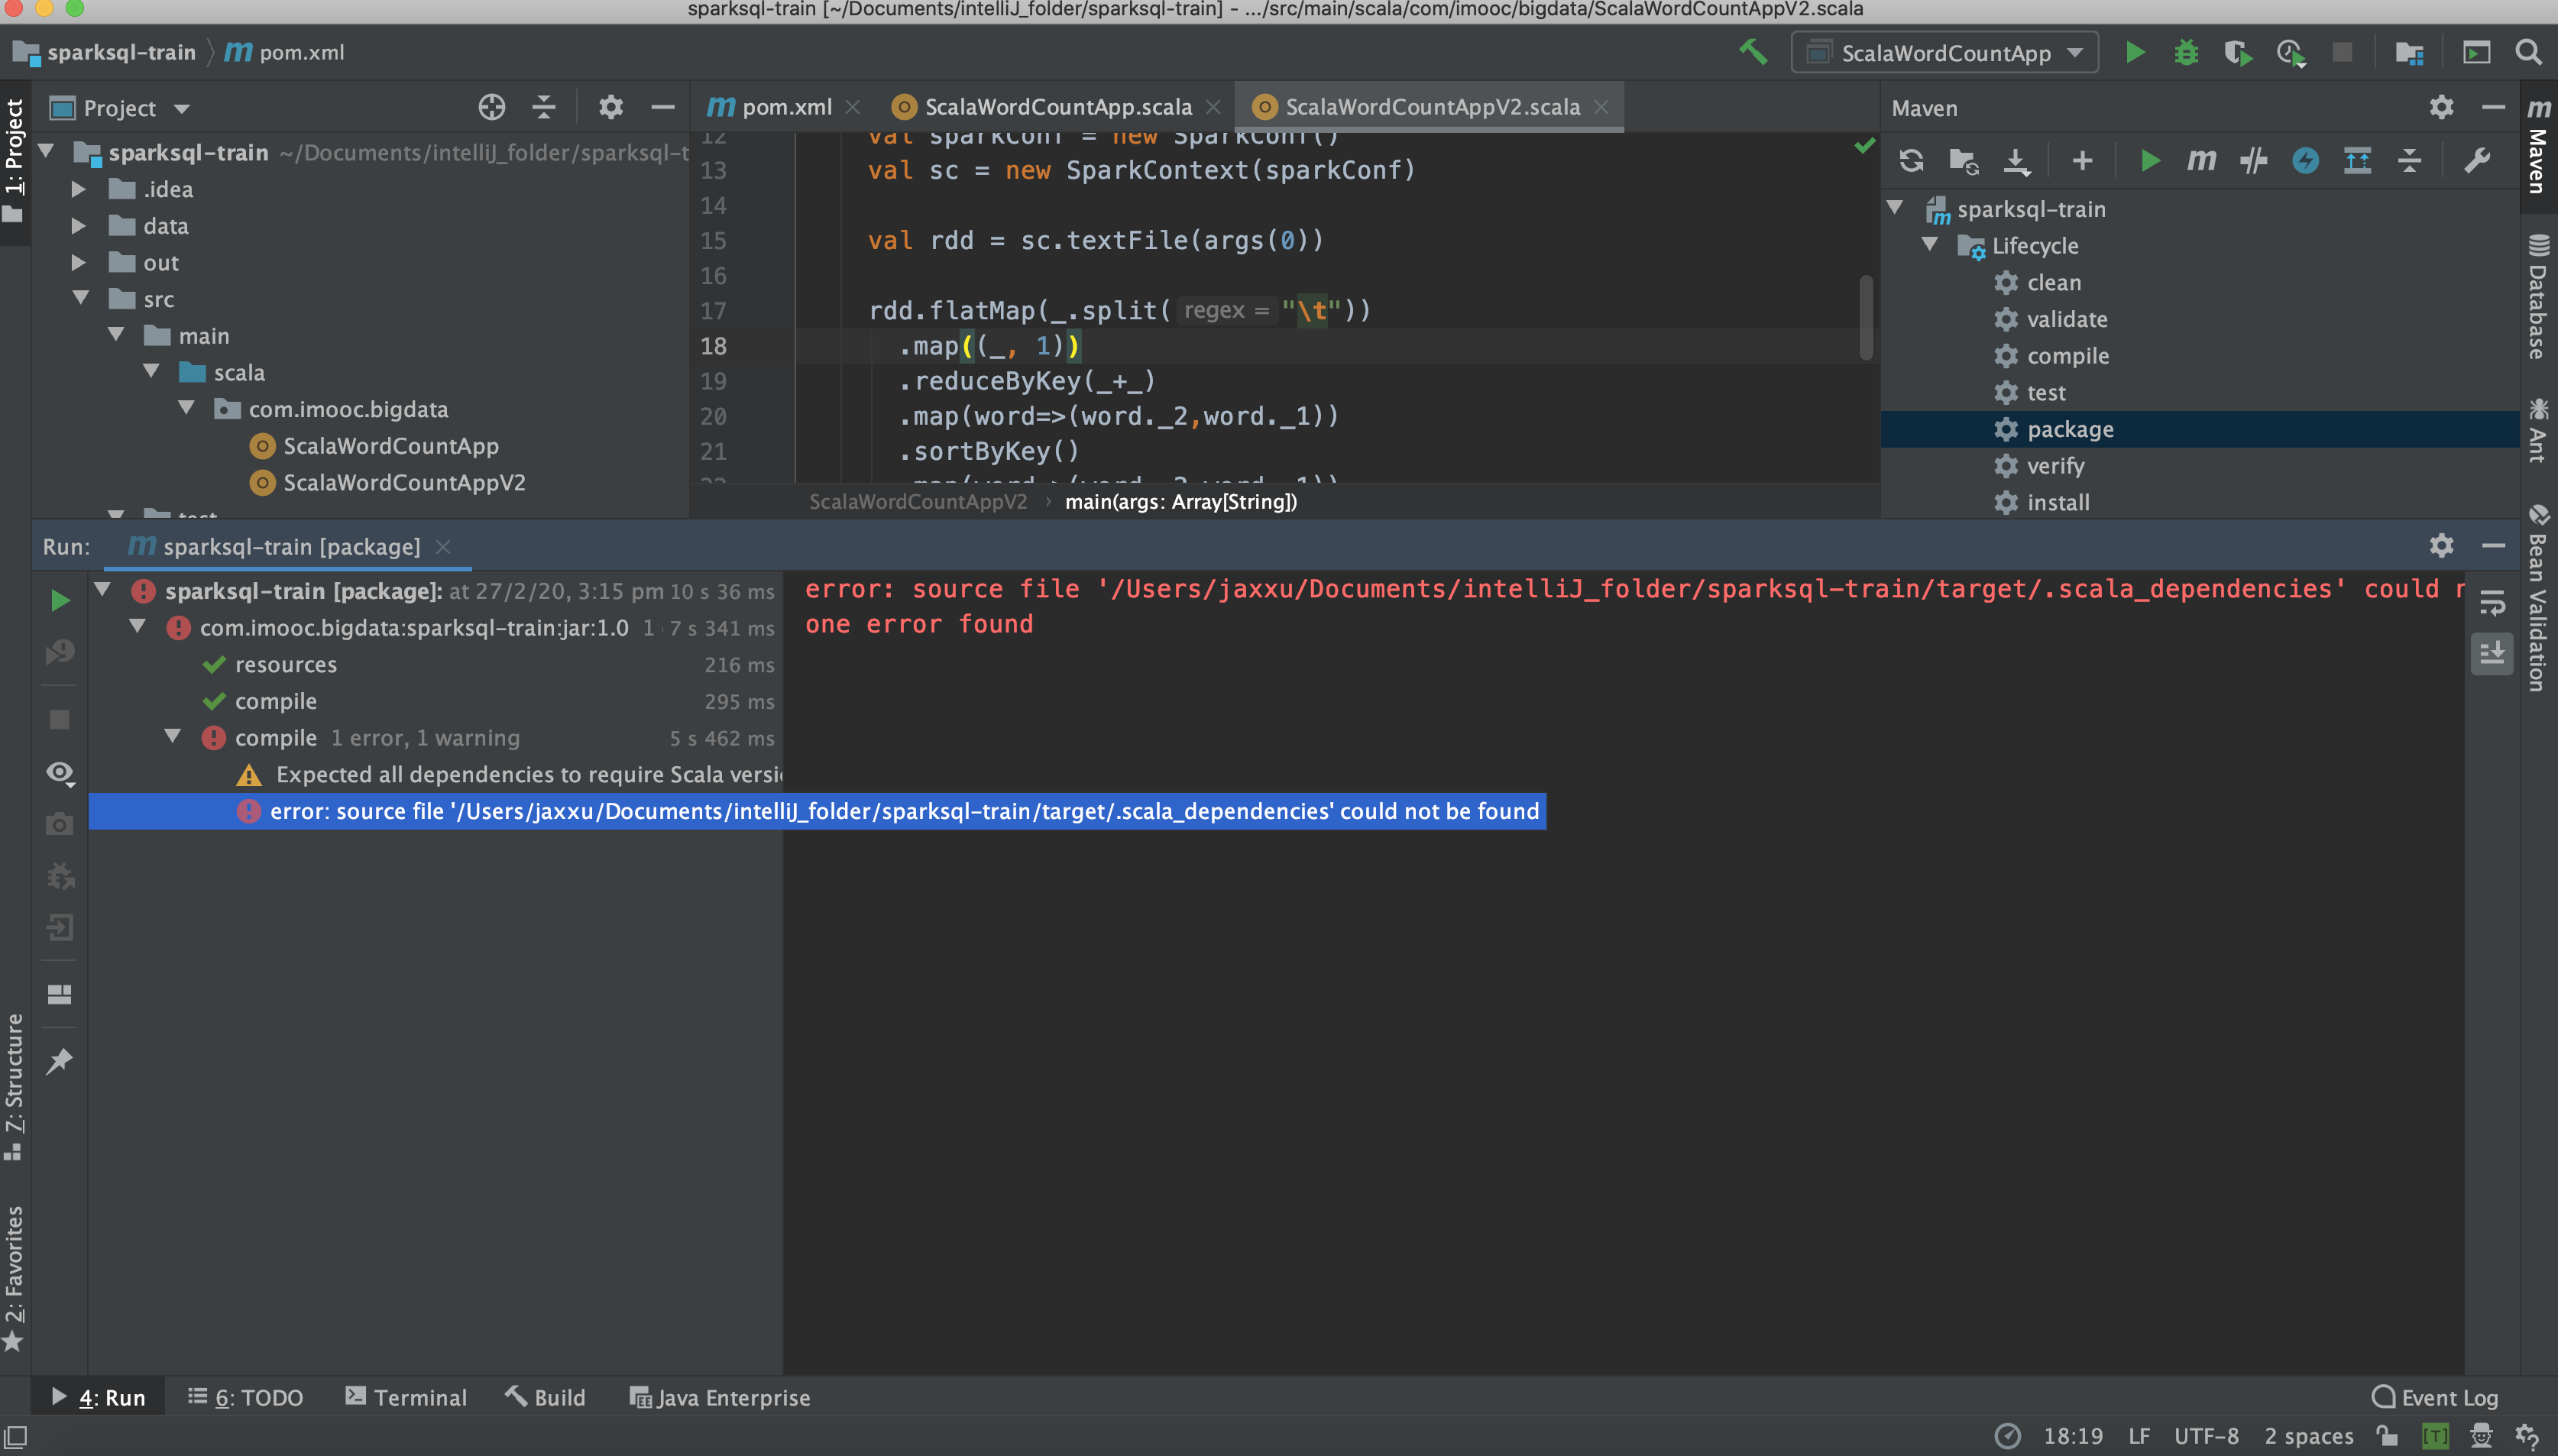Run with coverage shield icon
This screenshot has width=2558, height=1456.
[x=2238, y=52]
